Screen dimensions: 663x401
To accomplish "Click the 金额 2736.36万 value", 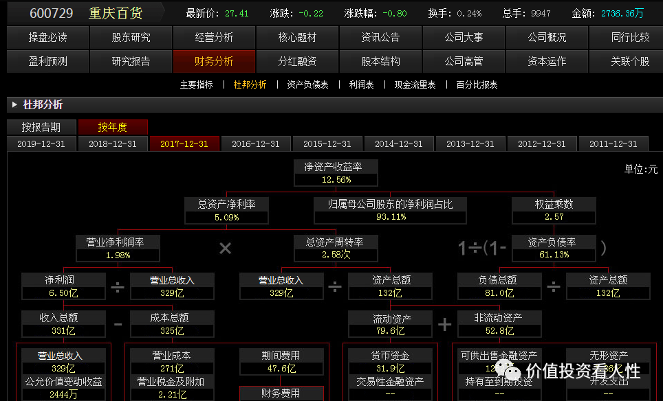I will pyautogui.click(x=622, y=14).
